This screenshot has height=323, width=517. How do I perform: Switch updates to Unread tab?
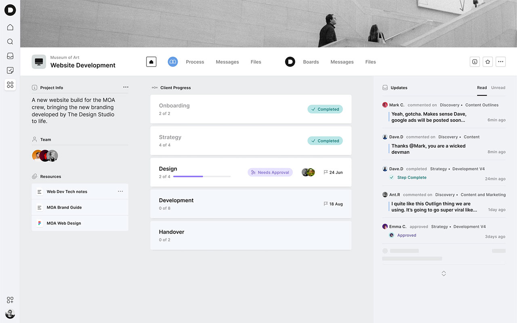point(498,88)
